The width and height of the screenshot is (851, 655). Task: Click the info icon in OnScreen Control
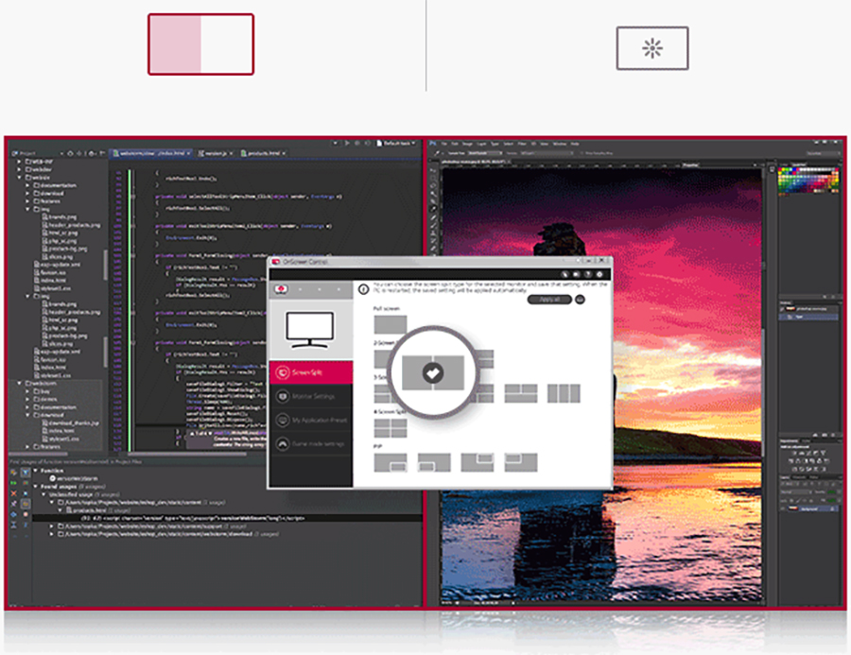coord(364,289)
